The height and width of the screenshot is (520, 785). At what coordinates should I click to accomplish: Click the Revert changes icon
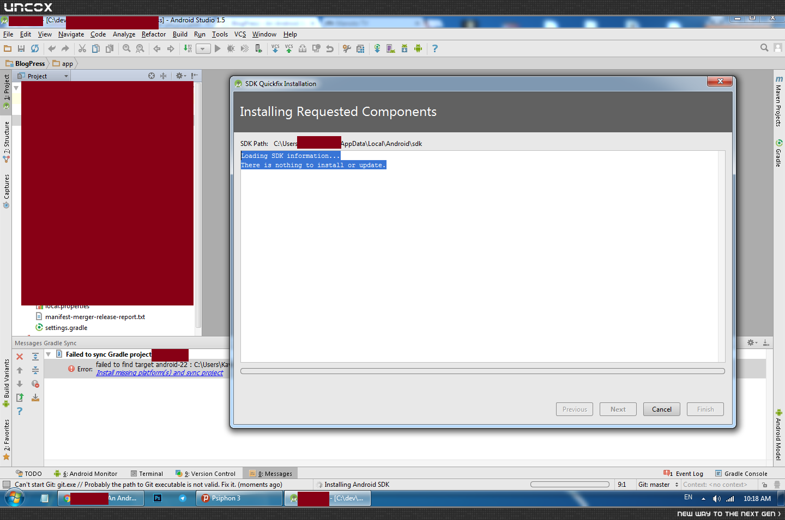pos(330,48)
